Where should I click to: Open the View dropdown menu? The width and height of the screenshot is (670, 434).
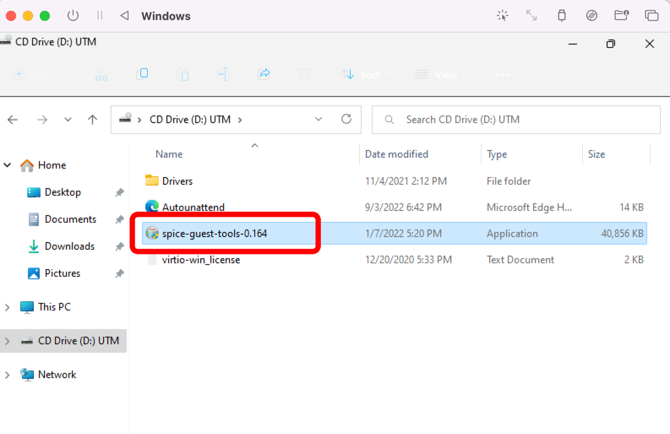441,75
